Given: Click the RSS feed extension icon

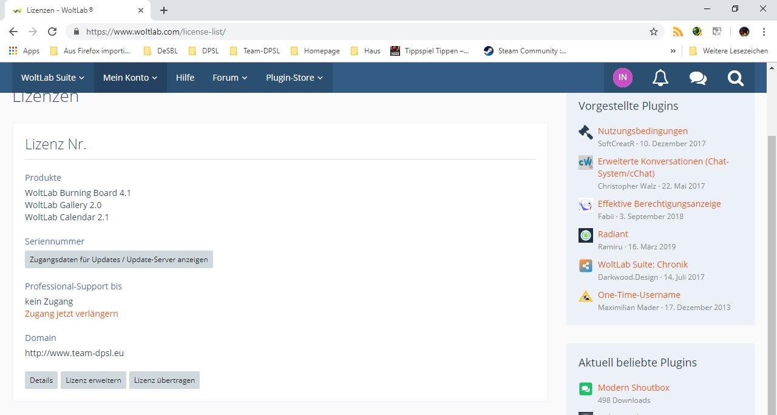Looking at the screenshot, I should pyautogui.click(x=677, y=32).
